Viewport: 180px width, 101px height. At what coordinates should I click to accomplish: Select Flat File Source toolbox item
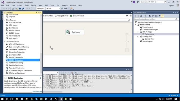pyautogui.click(x=14, y=31)
